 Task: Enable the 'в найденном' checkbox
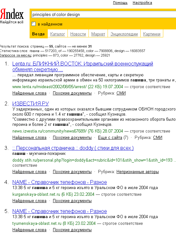(x=34, y=24)
